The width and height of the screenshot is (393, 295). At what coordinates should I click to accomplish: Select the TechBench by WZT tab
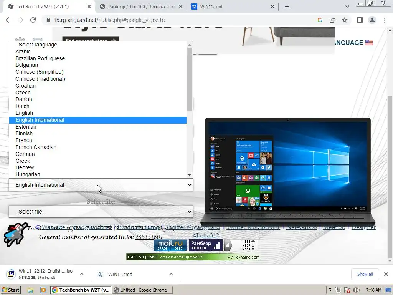49,7
